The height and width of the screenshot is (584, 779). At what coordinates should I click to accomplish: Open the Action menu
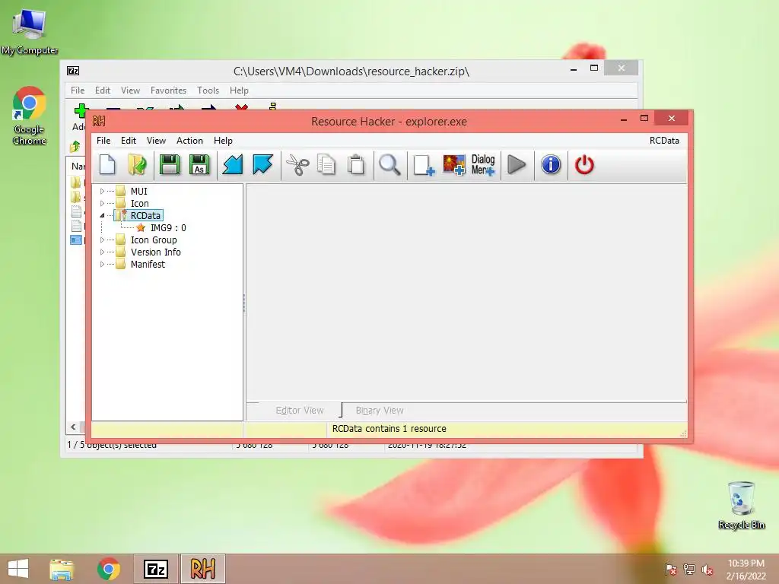[189, 141]
